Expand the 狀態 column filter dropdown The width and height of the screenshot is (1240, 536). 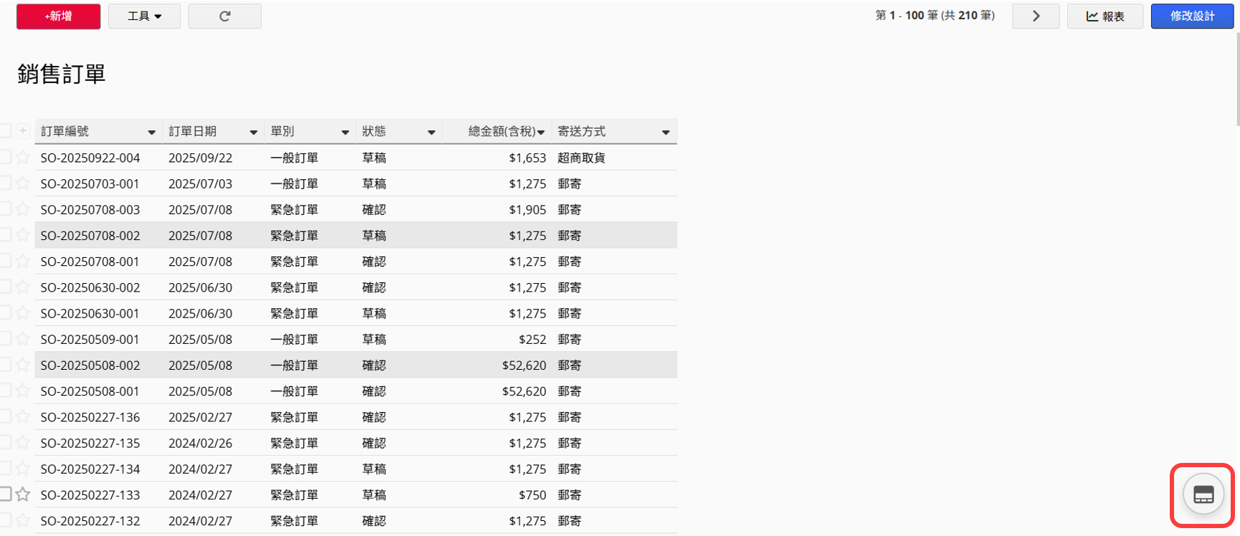[431, 133]
